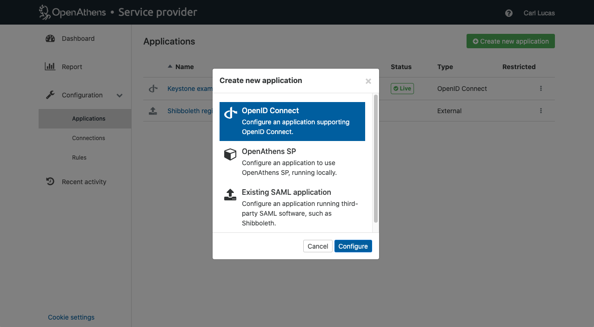Image resolution: width=594 pixels, height=327 pixels.
Task: Open actions menu for Shibboleth row
Action: [x=541, y=111]
